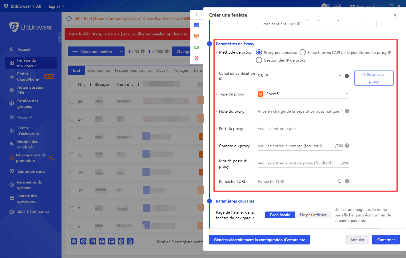Click the Port du proxy input field
Viewport: 406px width, 258px height.
(303, 129)
